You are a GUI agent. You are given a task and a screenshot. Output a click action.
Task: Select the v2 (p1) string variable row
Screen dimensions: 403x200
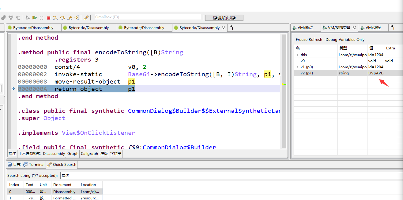tap(315, 73)
